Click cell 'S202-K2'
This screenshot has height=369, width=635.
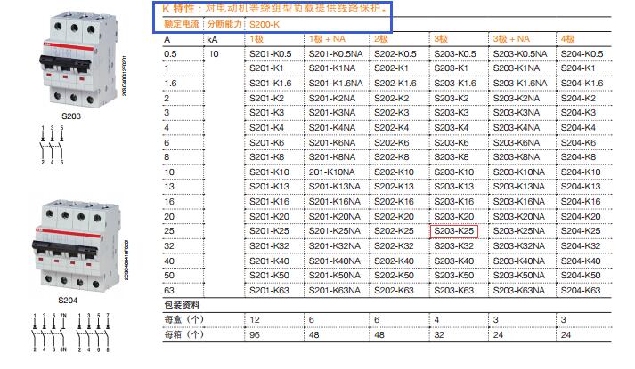point(391,98)
